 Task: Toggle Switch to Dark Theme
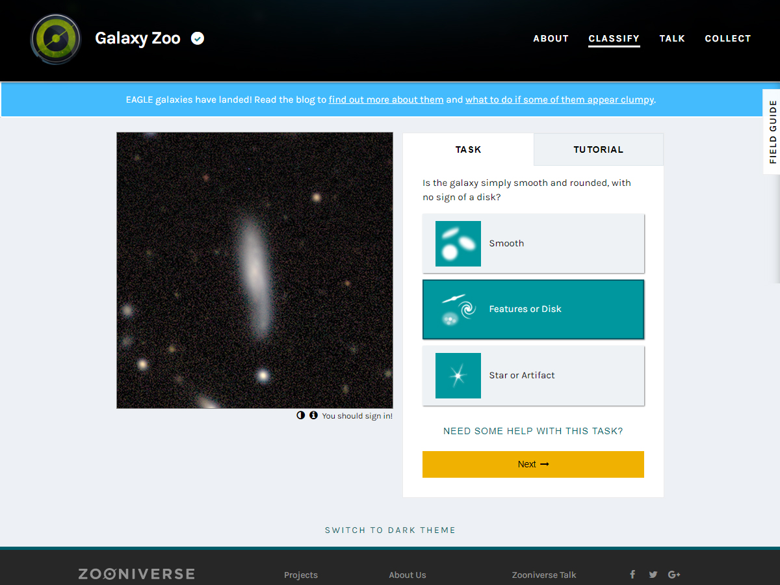click(x=390, y=530)
